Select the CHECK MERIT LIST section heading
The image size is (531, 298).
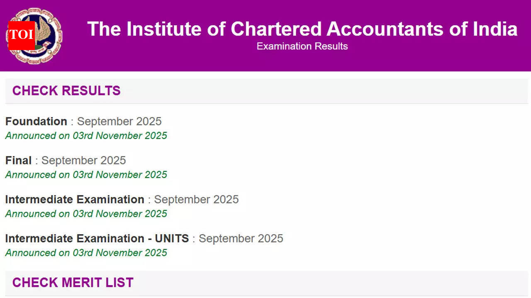[73, 283]
